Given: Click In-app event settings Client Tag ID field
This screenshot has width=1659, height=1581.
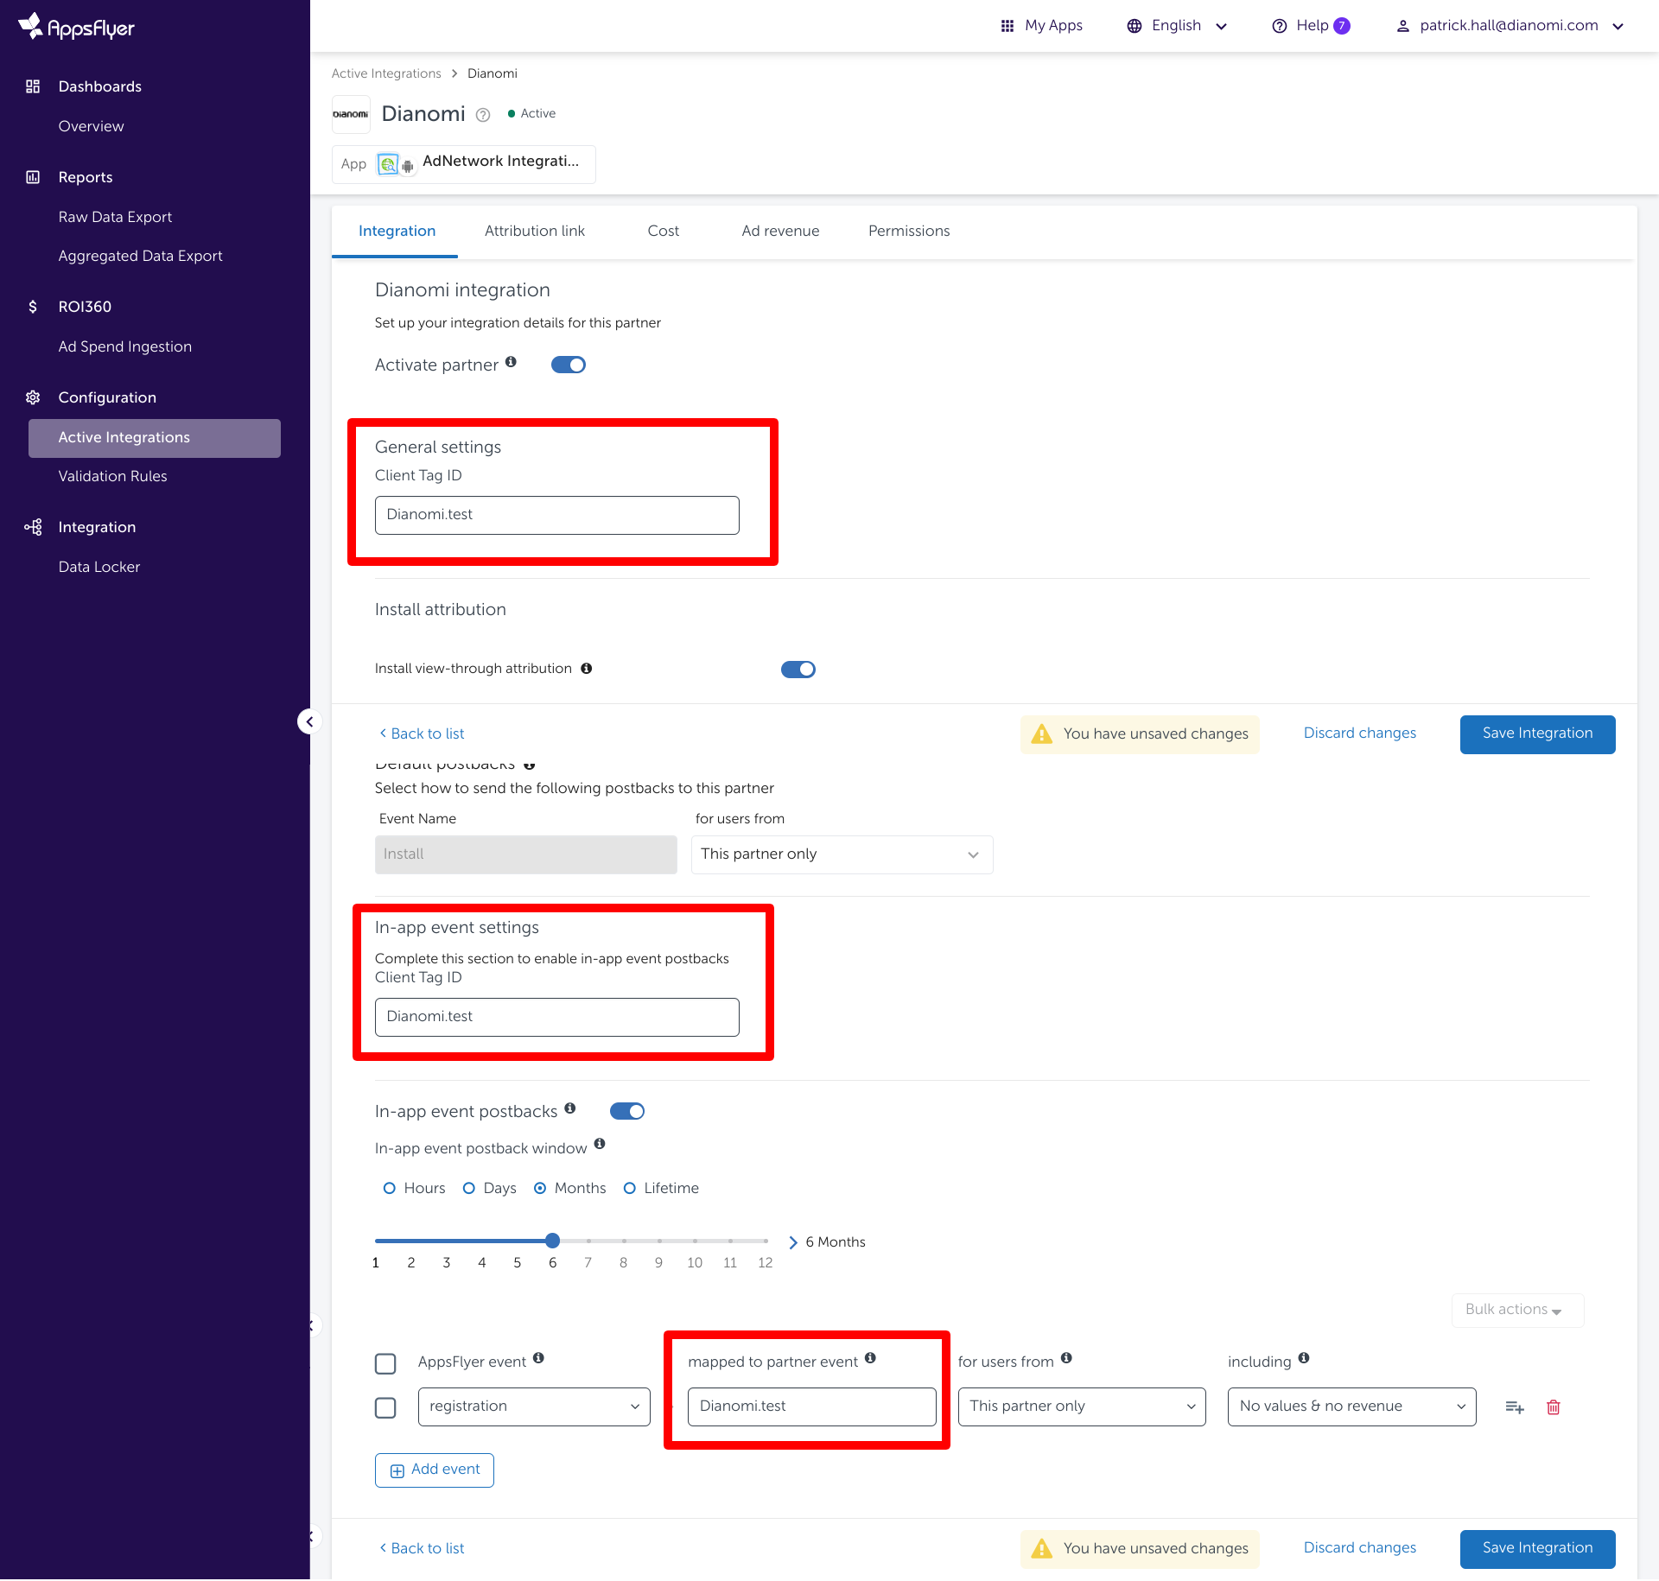Looking at the screenshot, I should coord(557,1018).
